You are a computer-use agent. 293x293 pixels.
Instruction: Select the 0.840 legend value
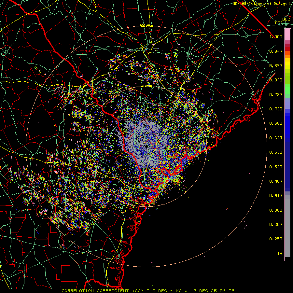click(276, 80)
